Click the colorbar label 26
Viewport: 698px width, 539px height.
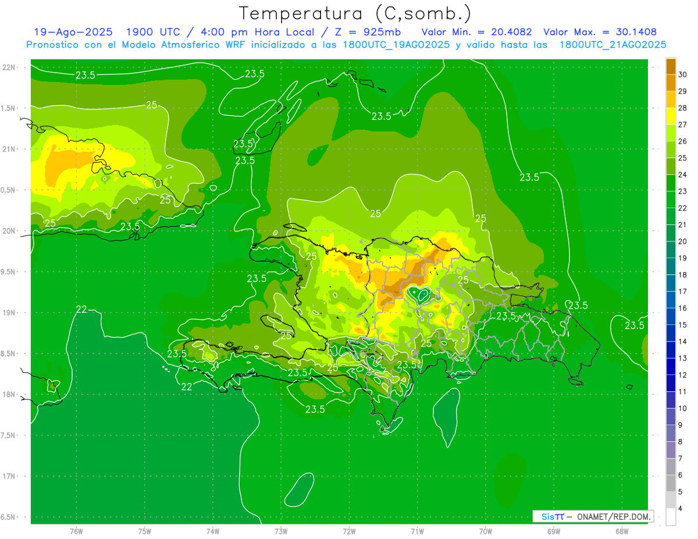[x=683, y=141]
